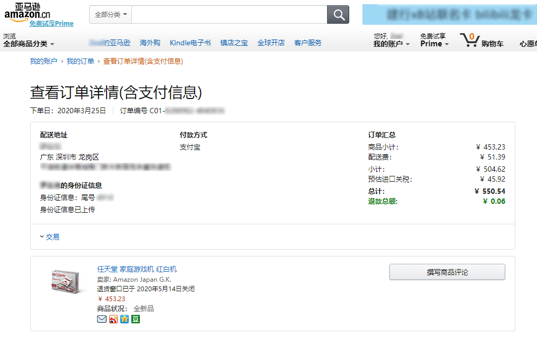Click the red item price ¥ 453.23
Image resolution: width=537 pixels, height=337 pixels.
(112, 299)
